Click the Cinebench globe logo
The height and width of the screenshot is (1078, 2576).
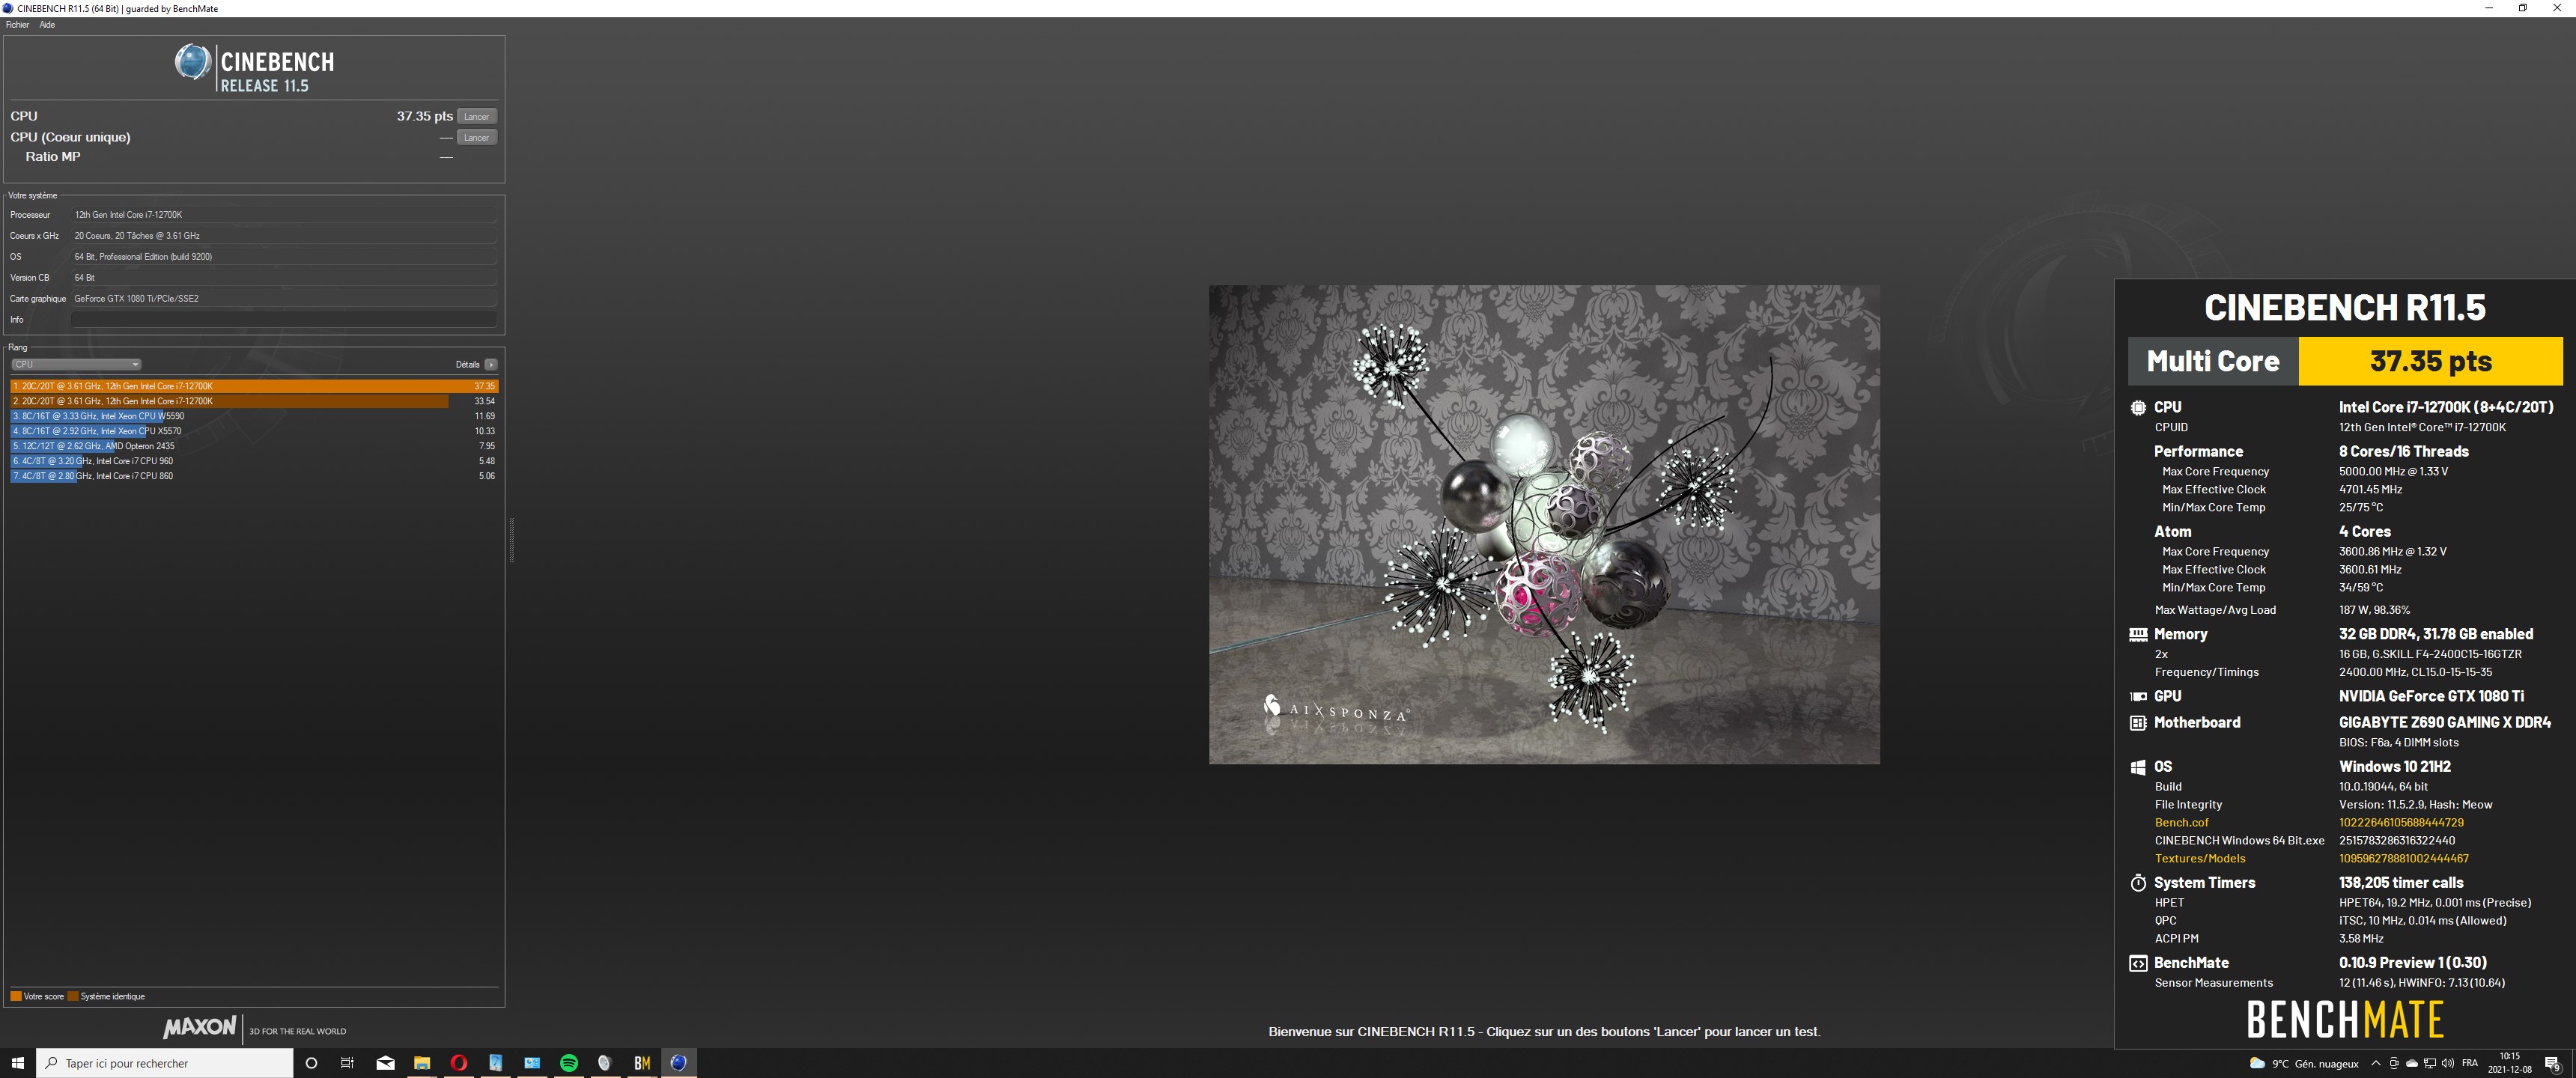coord(192,63)
